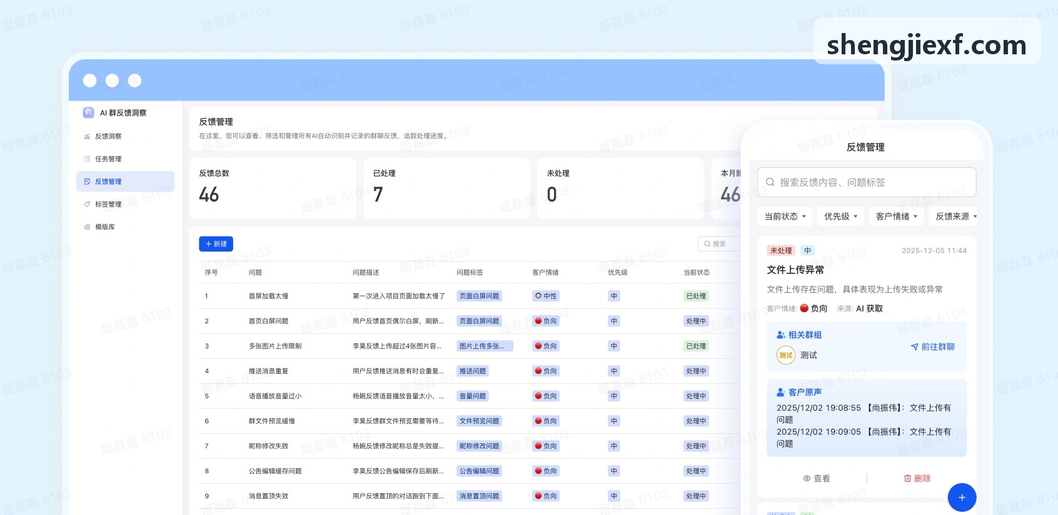
Task: Click the 已处理 stat card showing 7
Action: (x=446, y=189)
